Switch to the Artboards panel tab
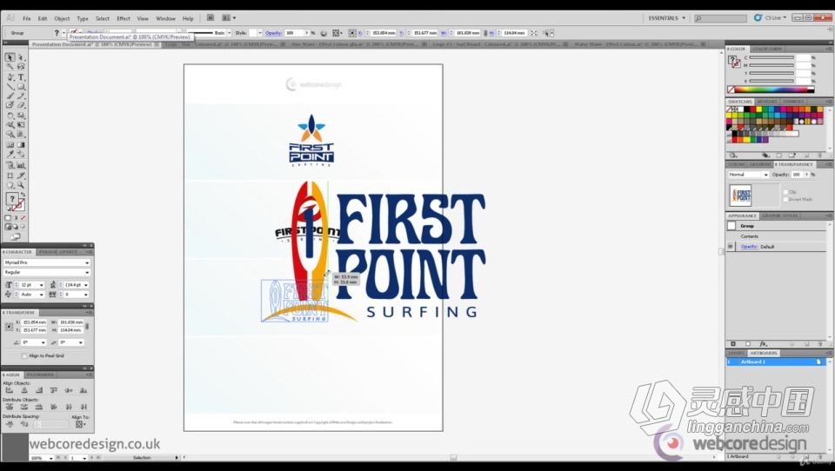Image resolution: width=835 pixels, height=471 pixels. 764,353
